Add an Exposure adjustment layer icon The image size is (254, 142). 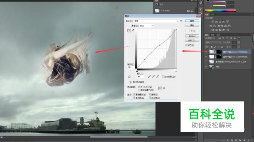tap(224, 22)
